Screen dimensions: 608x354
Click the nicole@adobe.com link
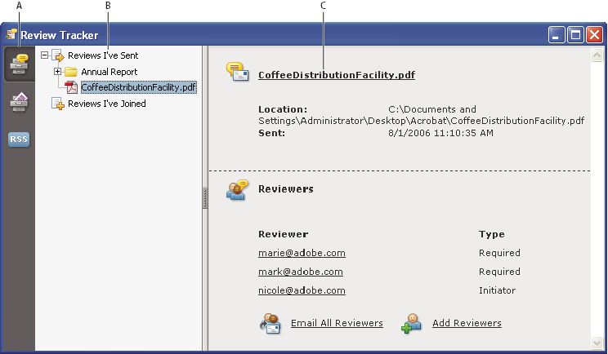coord(302,290)
